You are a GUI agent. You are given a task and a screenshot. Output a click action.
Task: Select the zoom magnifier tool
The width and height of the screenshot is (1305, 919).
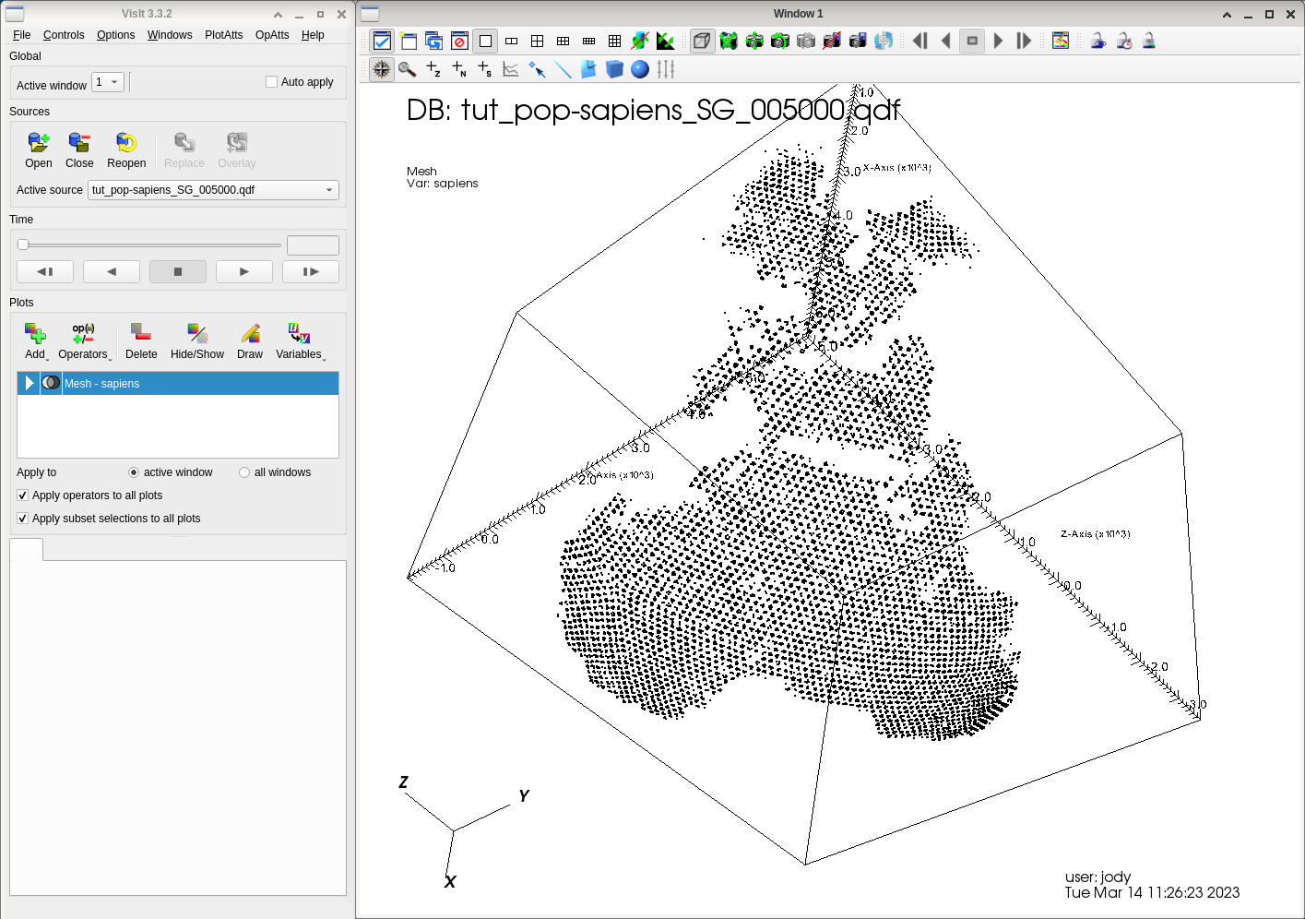pos(407,69)
